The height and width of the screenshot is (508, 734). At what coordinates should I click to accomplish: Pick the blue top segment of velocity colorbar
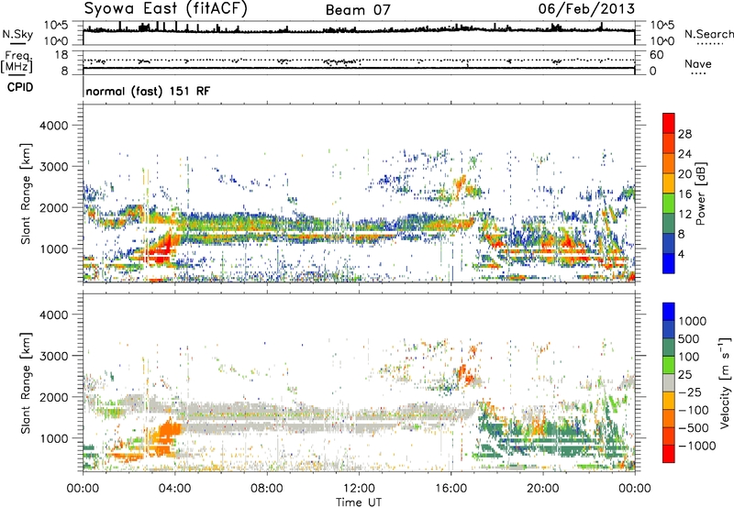coord(669,312)
